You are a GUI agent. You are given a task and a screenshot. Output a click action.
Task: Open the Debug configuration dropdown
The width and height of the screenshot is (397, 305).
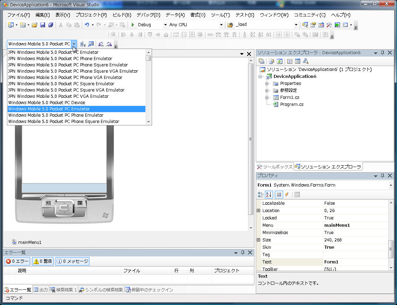[165, 25]
